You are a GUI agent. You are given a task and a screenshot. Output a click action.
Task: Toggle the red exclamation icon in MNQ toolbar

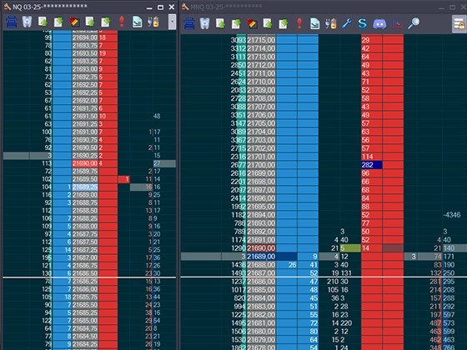click(x=299, y=23)
